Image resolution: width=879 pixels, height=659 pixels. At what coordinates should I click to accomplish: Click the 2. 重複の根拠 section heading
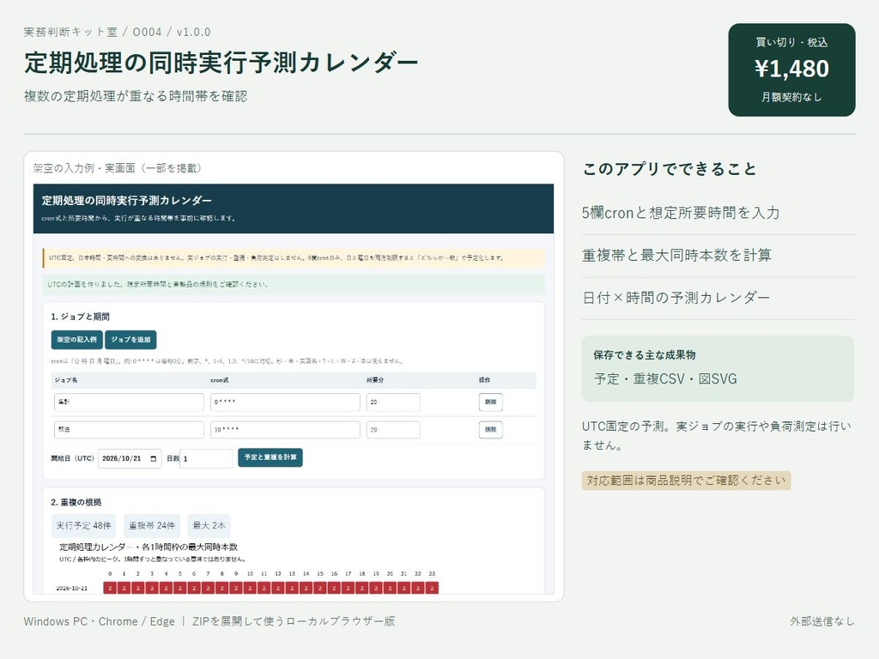pyautogui.click(x=76, y=502)
